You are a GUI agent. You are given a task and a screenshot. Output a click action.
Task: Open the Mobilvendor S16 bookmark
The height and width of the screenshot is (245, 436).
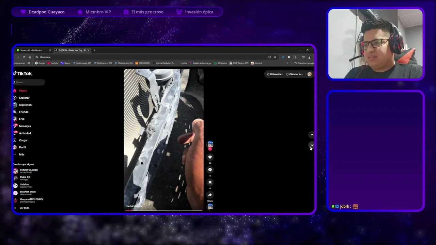point(103,63)
